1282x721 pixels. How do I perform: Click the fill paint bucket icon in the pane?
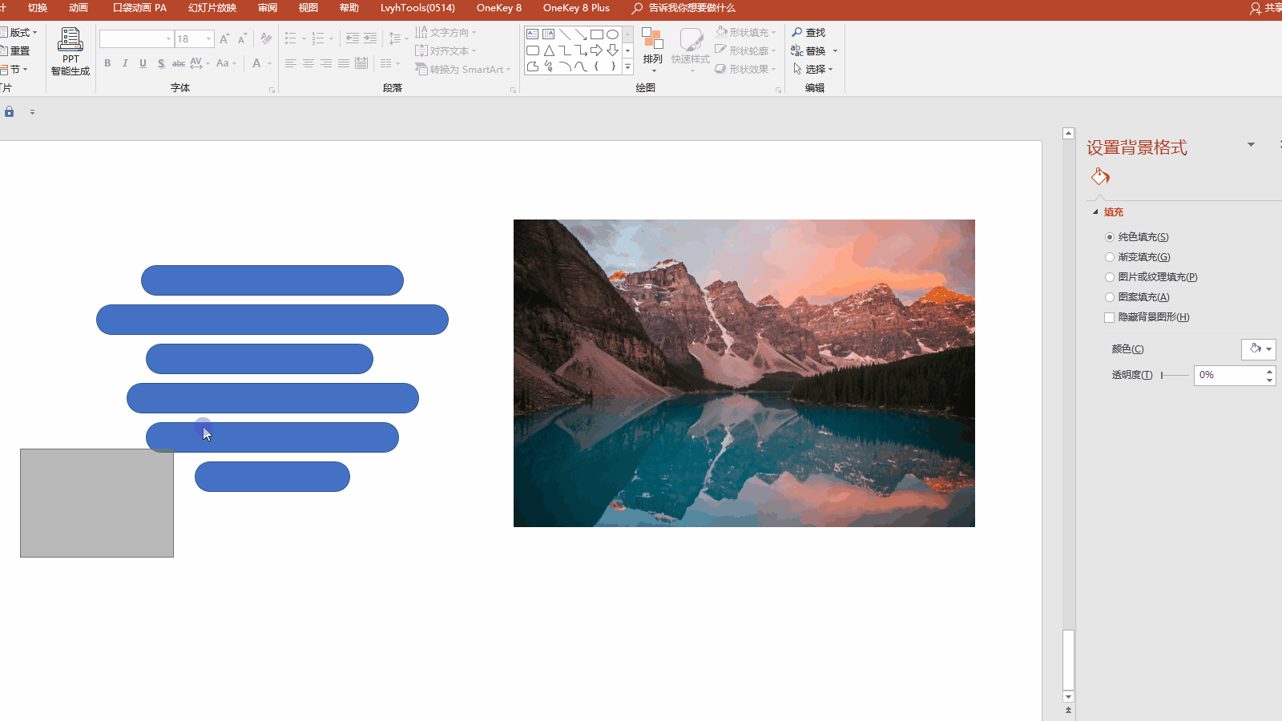(x=1100, y=176)
